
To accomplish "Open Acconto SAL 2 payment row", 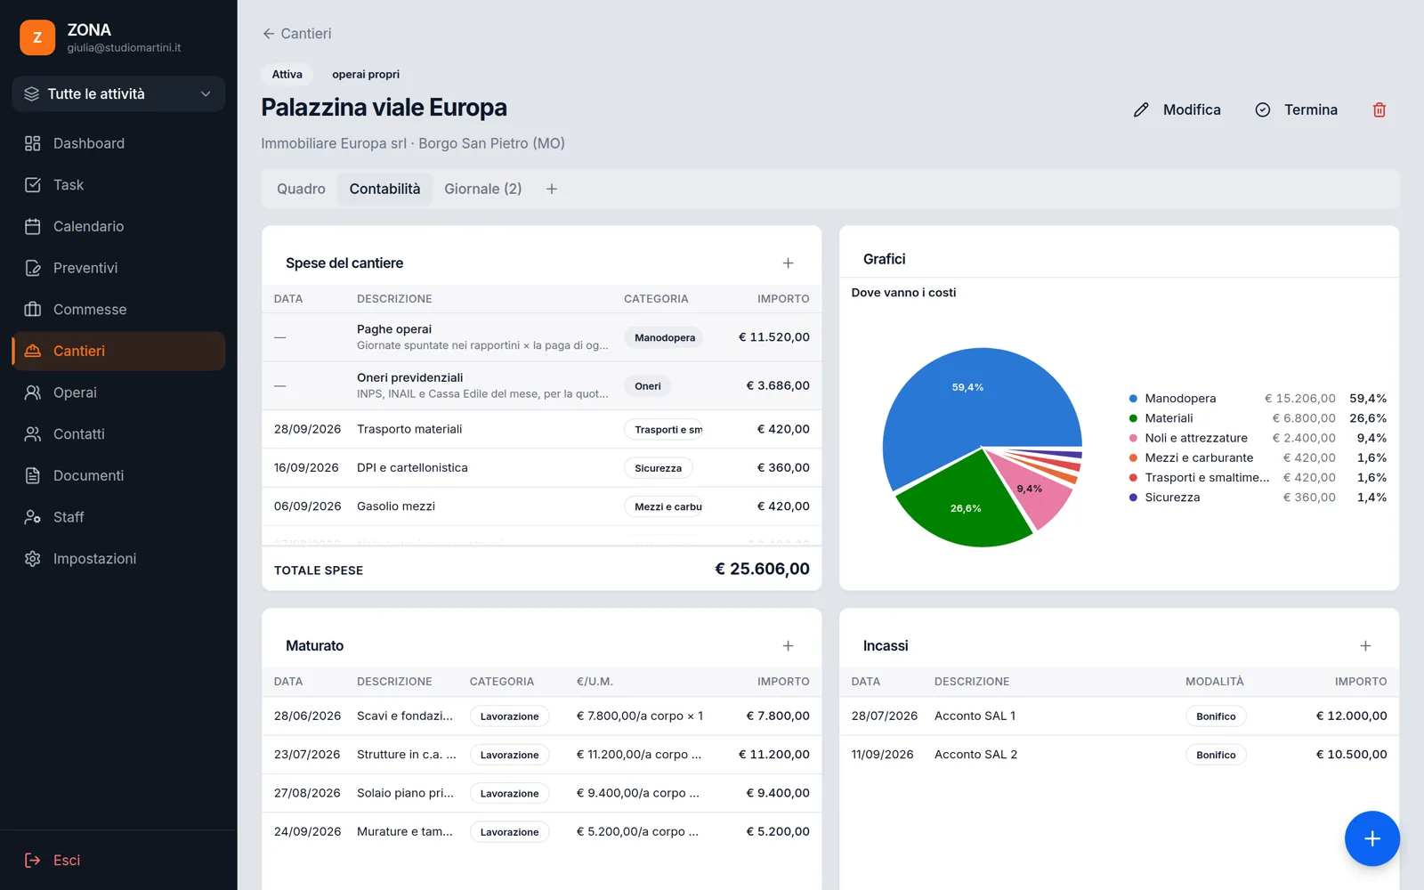I will 1119,755.
